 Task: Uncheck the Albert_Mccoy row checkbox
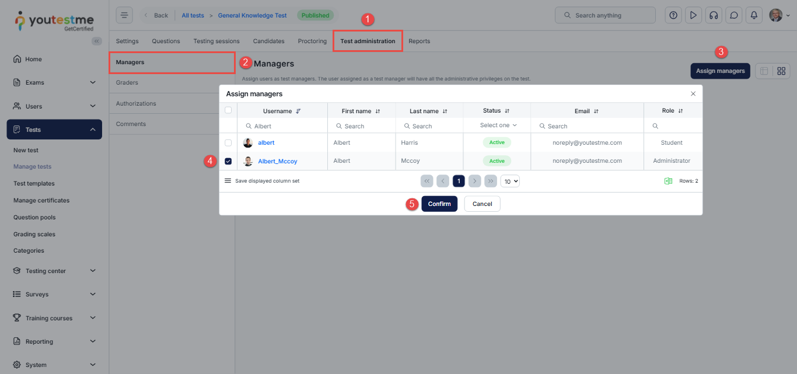coord(228,161)
